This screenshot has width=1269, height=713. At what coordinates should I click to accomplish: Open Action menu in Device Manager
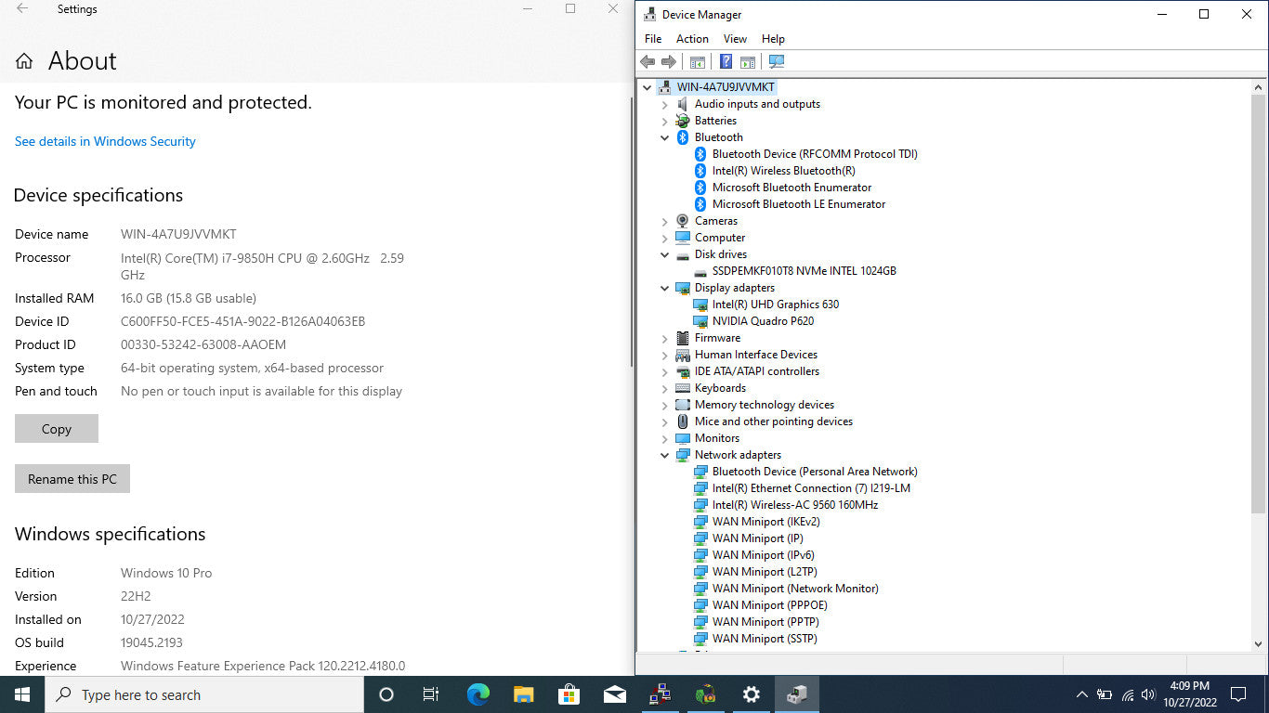coord(692,39)
